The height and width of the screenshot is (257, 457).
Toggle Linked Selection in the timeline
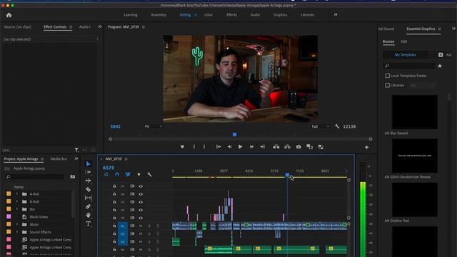128,174
